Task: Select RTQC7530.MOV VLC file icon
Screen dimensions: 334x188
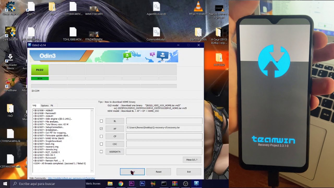Action: tap(198, 9)
